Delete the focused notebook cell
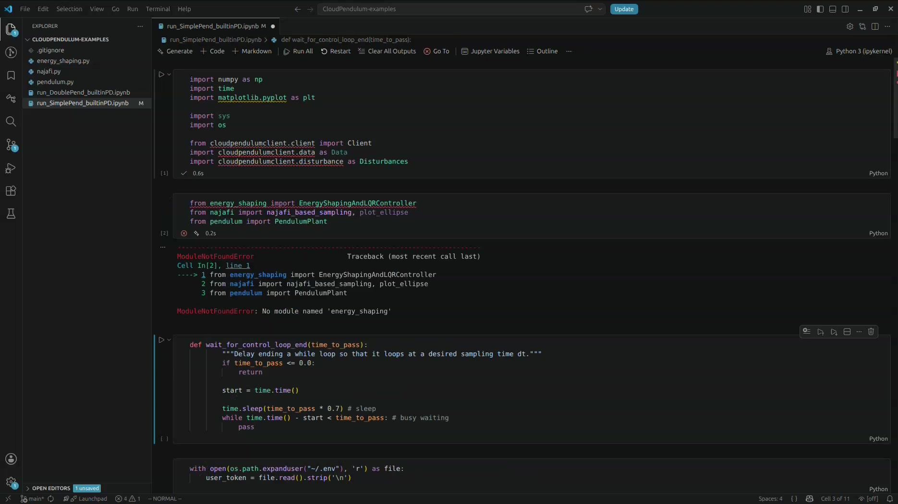This screenshot has width=898, height=504. [x=871, y=332]
